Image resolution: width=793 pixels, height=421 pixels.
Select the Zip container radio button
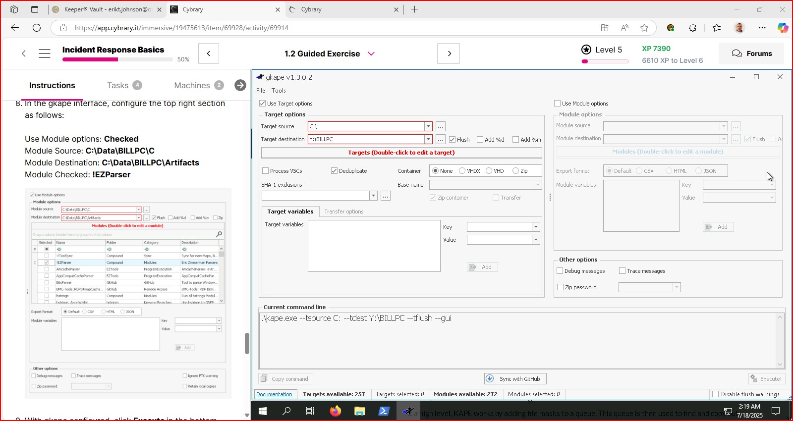(x=515, y=171)
